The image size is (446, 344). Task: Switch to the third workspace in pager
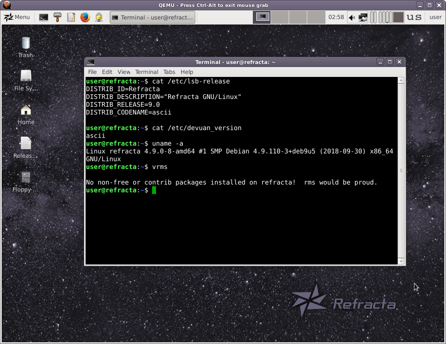click(x=298, y=17)
